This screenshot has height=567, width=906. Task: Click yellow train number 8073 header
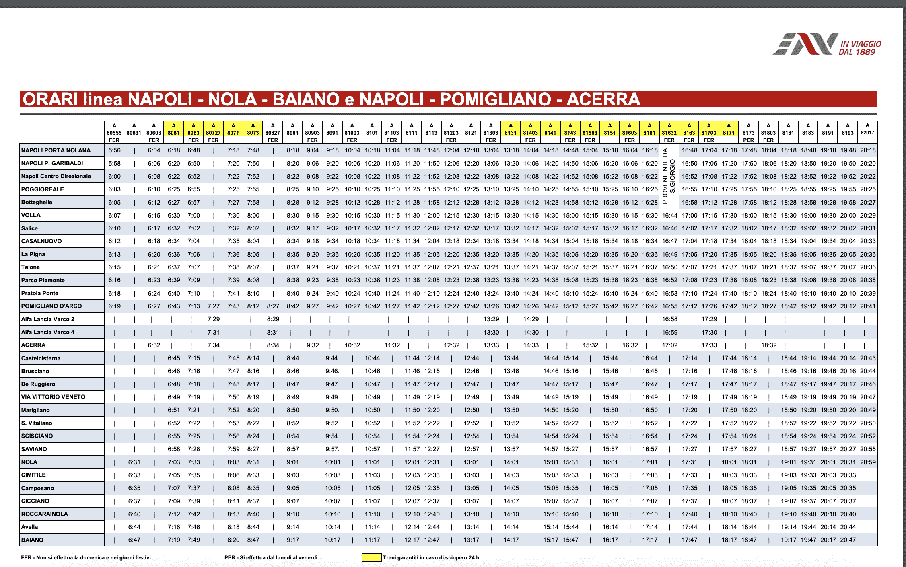[253, 133]
